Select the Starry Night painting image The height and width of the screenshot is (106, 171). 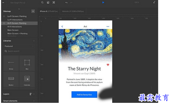click(x=85, y=46)
